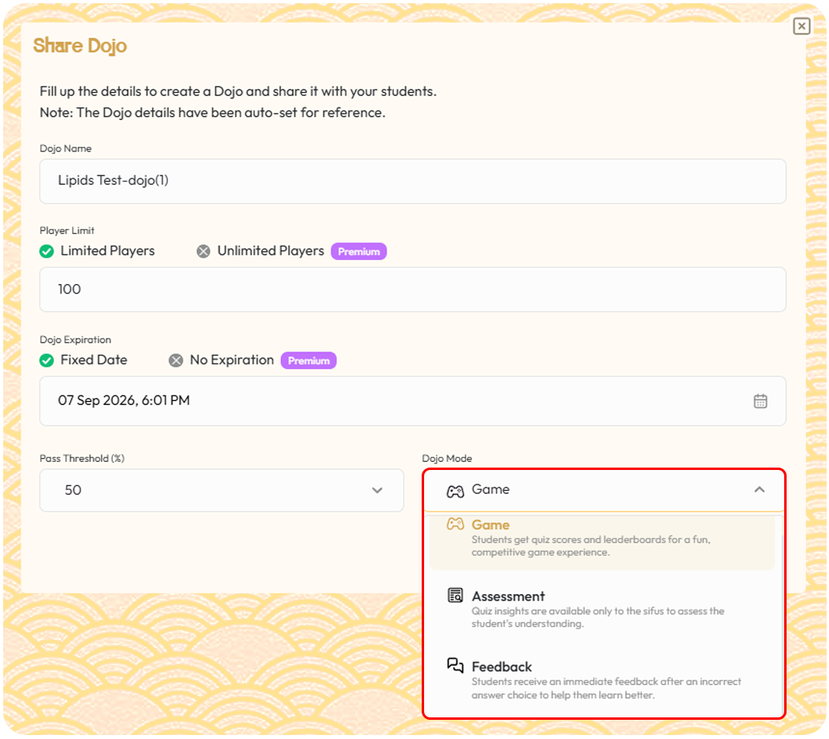Image resolution: width=829 pixels, height=739 pixels.
Task: Click the Premium badge next to Unlimited Players
Action: [x=358, y=251]
